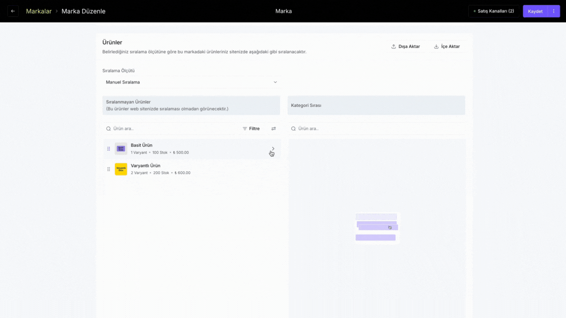
Task: Open the Filtre button
Action: click(251, 129)
